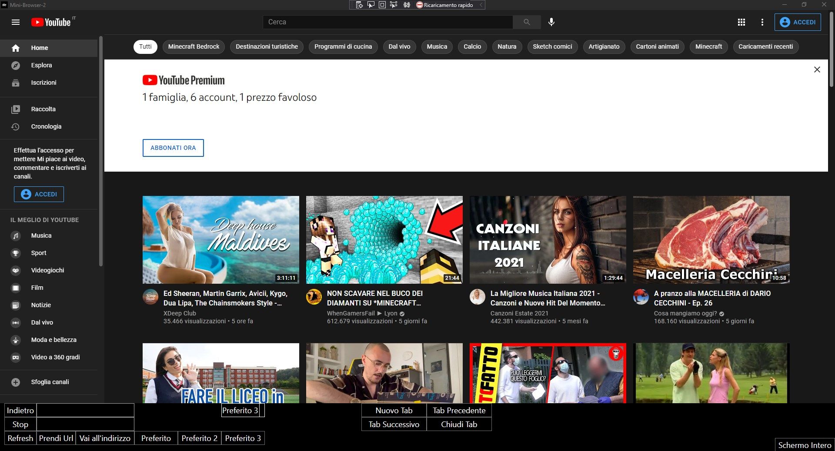Open the Deep house Maldives video thumbnail
This screenshot has height=451, width=835.
pyautogui.click(x=221, y=240)
